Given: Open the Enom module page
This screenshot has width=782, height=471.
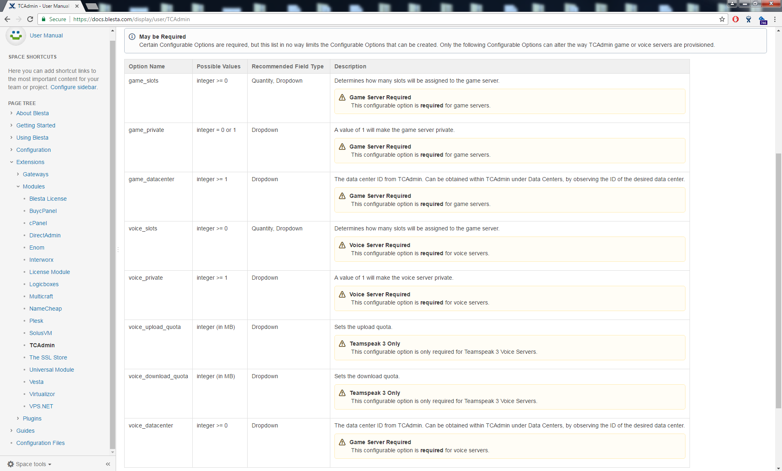Looking at the screenshot, I should click(x=37, y=248).
